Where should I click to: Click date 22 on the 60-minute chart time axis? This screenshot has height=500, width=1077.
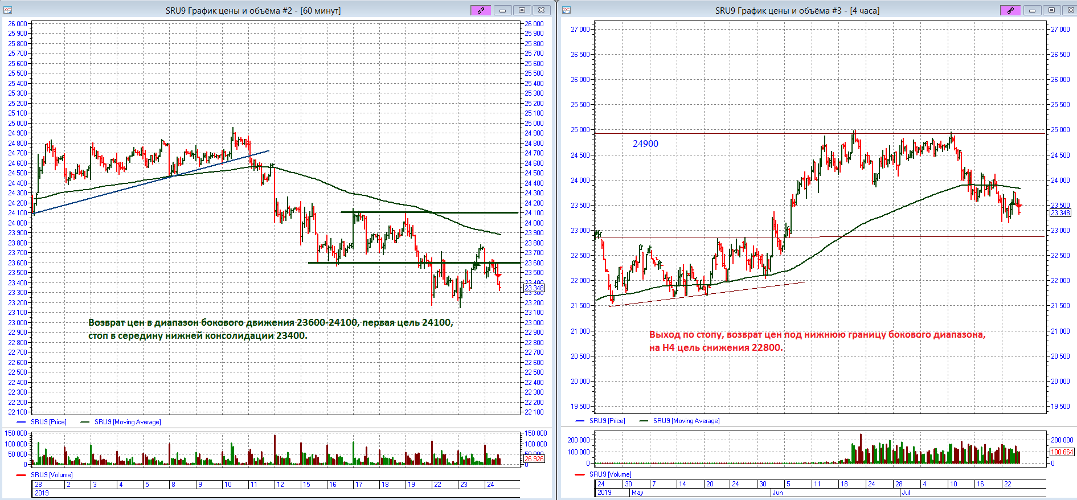pos(437,485)
